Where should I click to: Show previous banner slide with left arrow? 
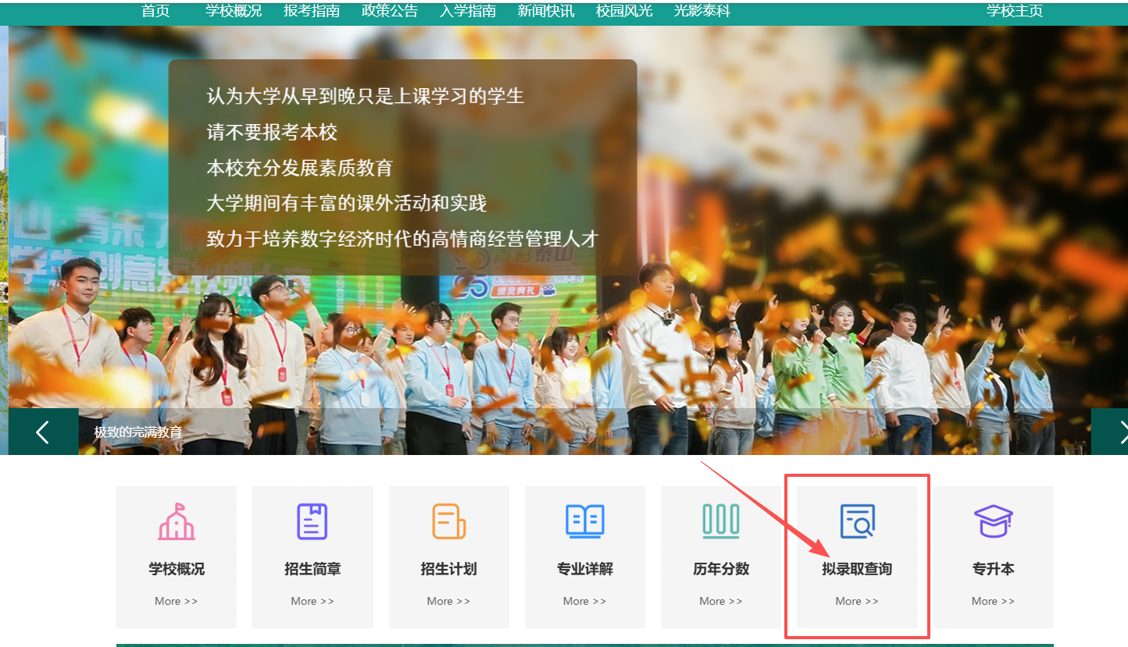pyautogui.click(x=43, y=432)
